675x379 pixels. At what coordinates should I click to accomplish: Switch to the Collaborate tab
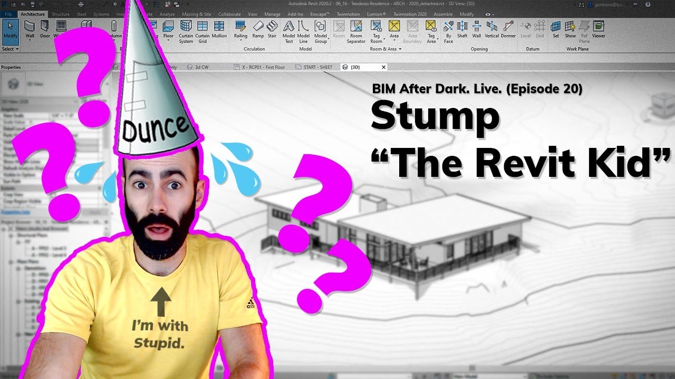pyautogui.click(x=229, y=14)
